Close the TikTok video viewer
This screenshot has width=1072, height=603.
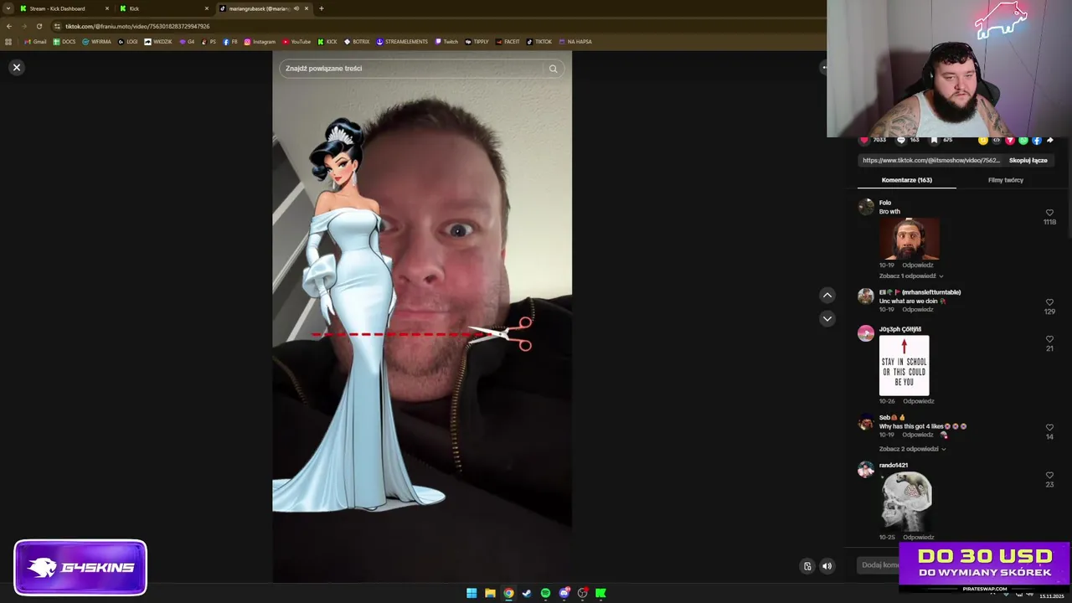pos(16,67)
